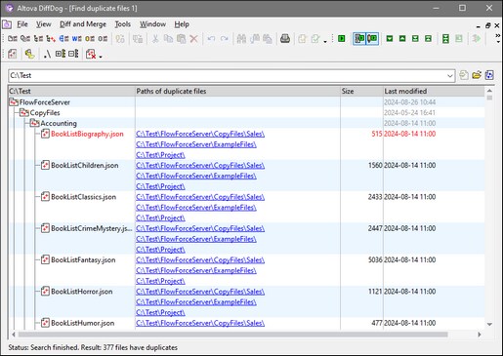The width and height of the screenshot is (503, 356).
Task: Click the Previous difference green arrow icon
Action: [x=402, y=39]
